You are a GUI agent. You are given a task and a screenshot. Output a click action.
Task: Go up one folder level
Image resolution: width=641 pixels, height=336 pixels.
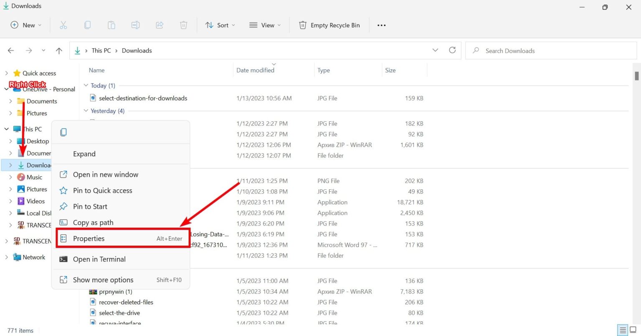click(59, 50)
